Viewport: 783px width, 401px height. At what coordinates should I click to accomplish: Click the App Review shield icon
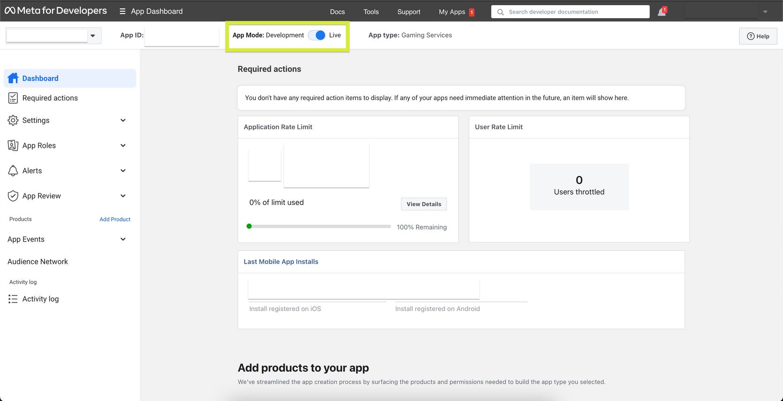pyautogui.click(x=13, y=196)
